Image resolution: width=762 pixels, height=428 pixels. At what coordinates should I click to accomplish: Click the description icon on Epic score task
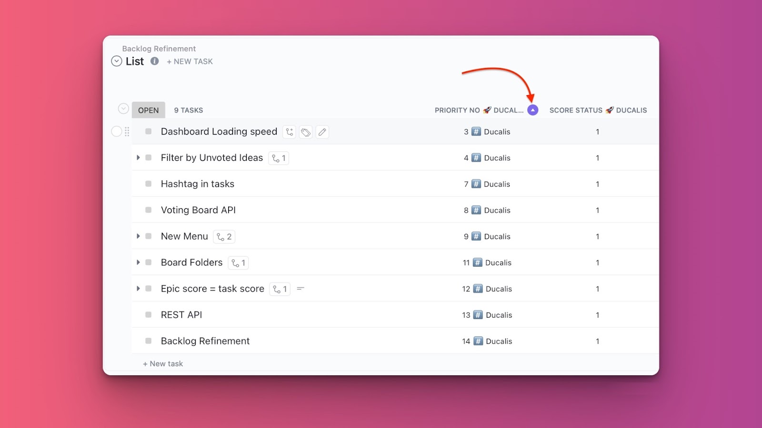tap(301, 289)
